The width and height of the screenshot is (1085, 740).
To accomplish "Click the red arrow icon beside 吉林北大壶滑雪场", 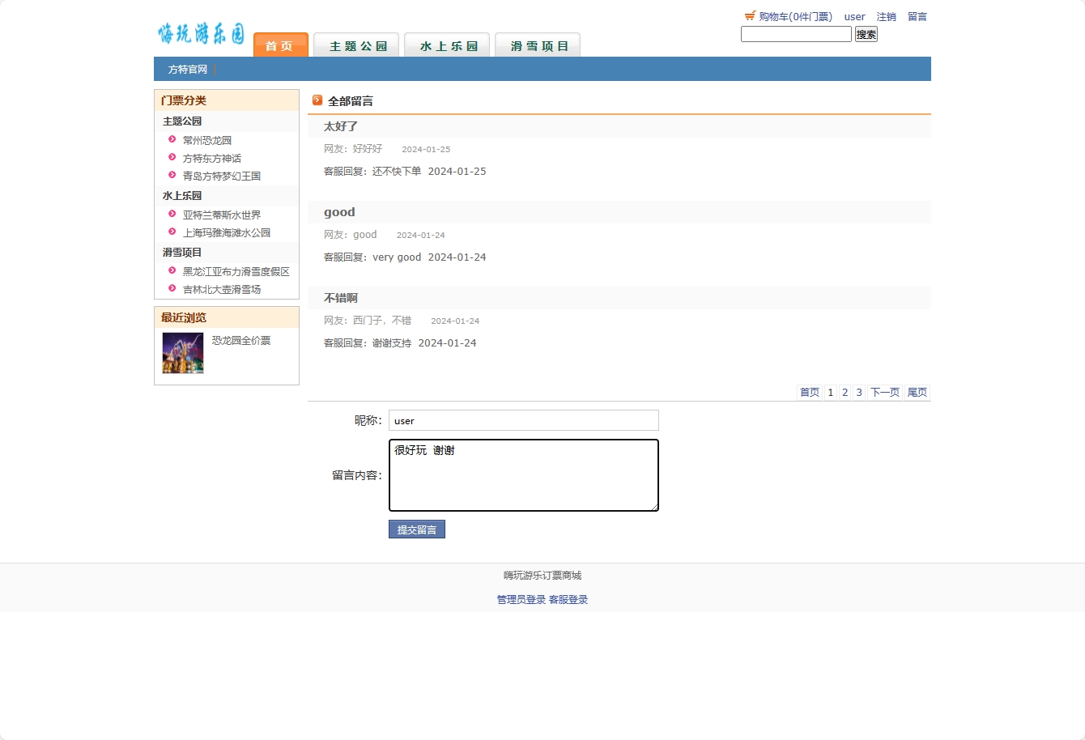I will [171, 289].
